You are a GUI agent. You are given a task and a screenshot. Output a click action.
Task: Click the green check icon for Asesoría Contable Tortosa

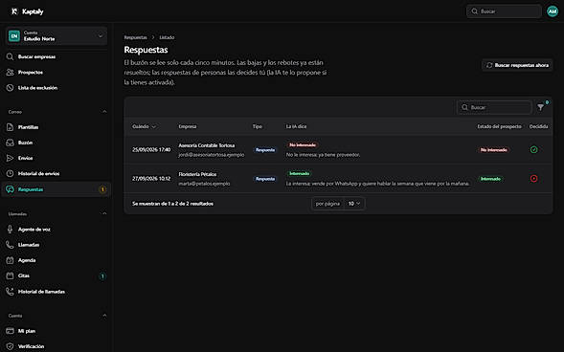[533, 150]
